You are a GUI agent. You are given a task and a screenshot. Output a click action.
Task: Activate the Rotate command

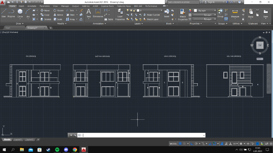(x=59, y=10)
